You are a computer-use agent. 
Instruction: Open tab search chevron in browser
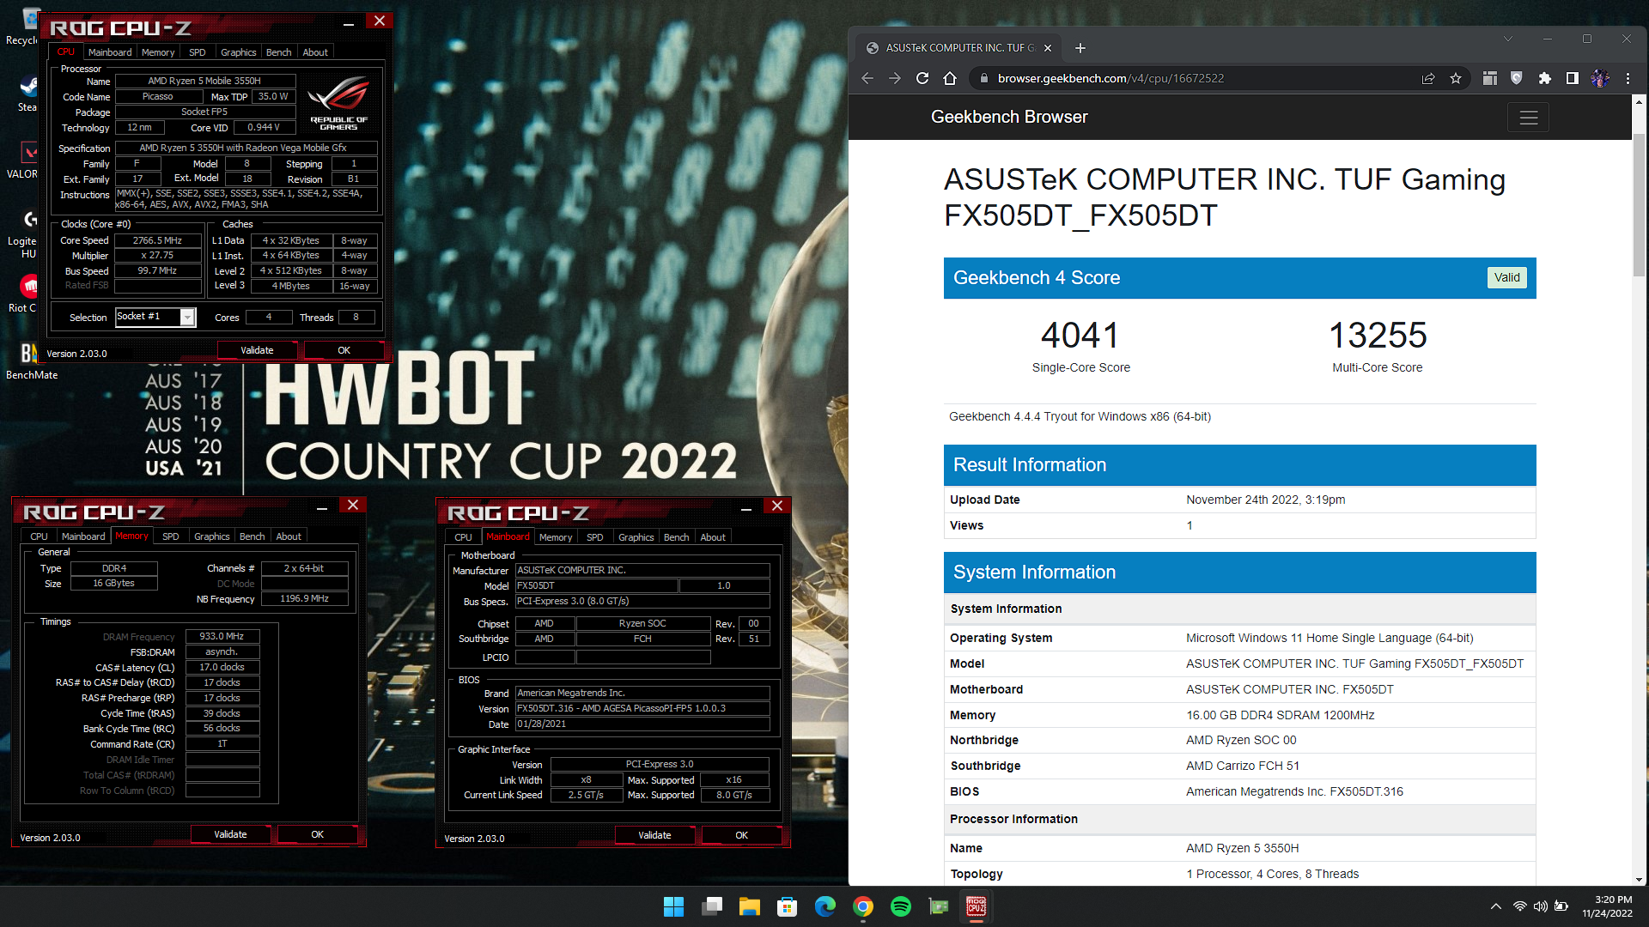[x=1508, y=39]
